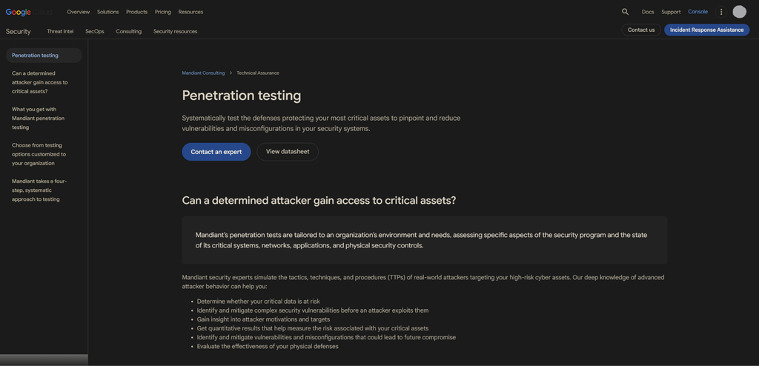Click the Security section title
Screen dimensions: 759x366
[19, 31]
